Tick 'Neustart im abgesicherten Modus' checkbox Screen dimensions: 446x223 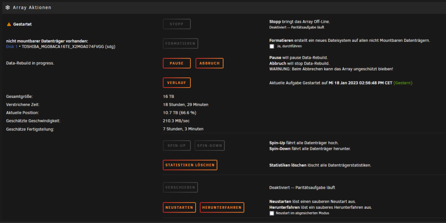point(272,213)
